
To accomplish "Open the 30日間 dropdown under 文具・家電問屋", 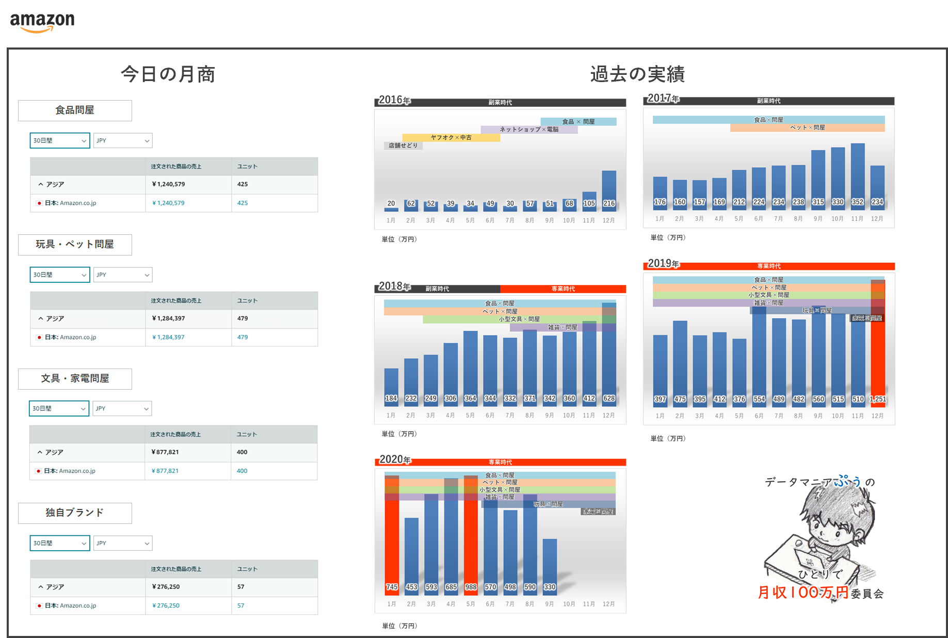I will pyautogui.click(x=59, y=408).
